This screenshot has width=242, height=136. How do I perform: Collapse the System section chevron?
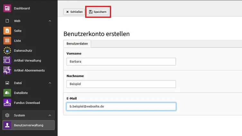[50, 115]
